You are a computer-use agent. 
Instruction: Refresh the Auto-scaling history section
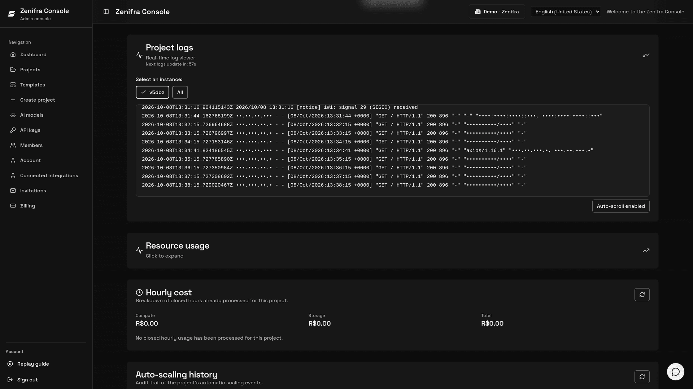coord(642,377)
